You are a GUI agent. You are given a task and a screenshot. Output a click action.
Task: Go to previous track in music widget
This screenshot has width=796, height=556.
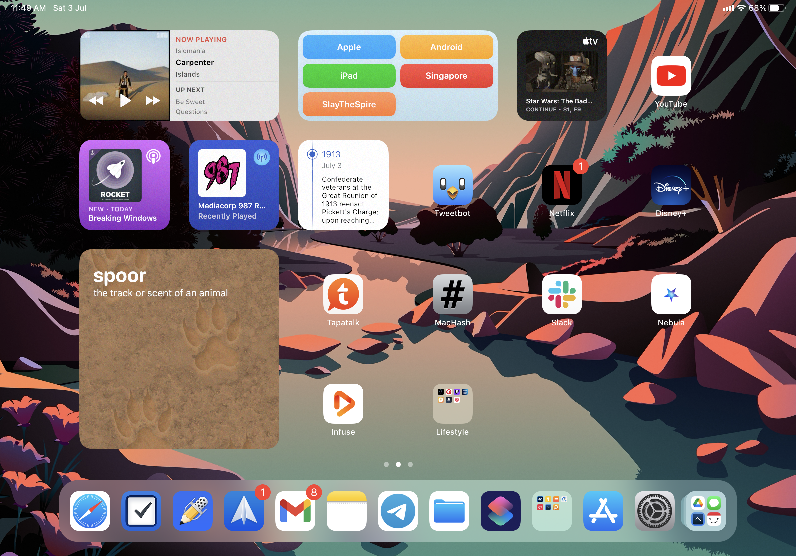pos(96,101)
